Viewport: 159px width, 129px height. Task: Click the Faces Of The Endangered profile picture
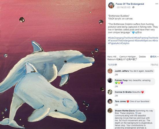coord(111,5)
